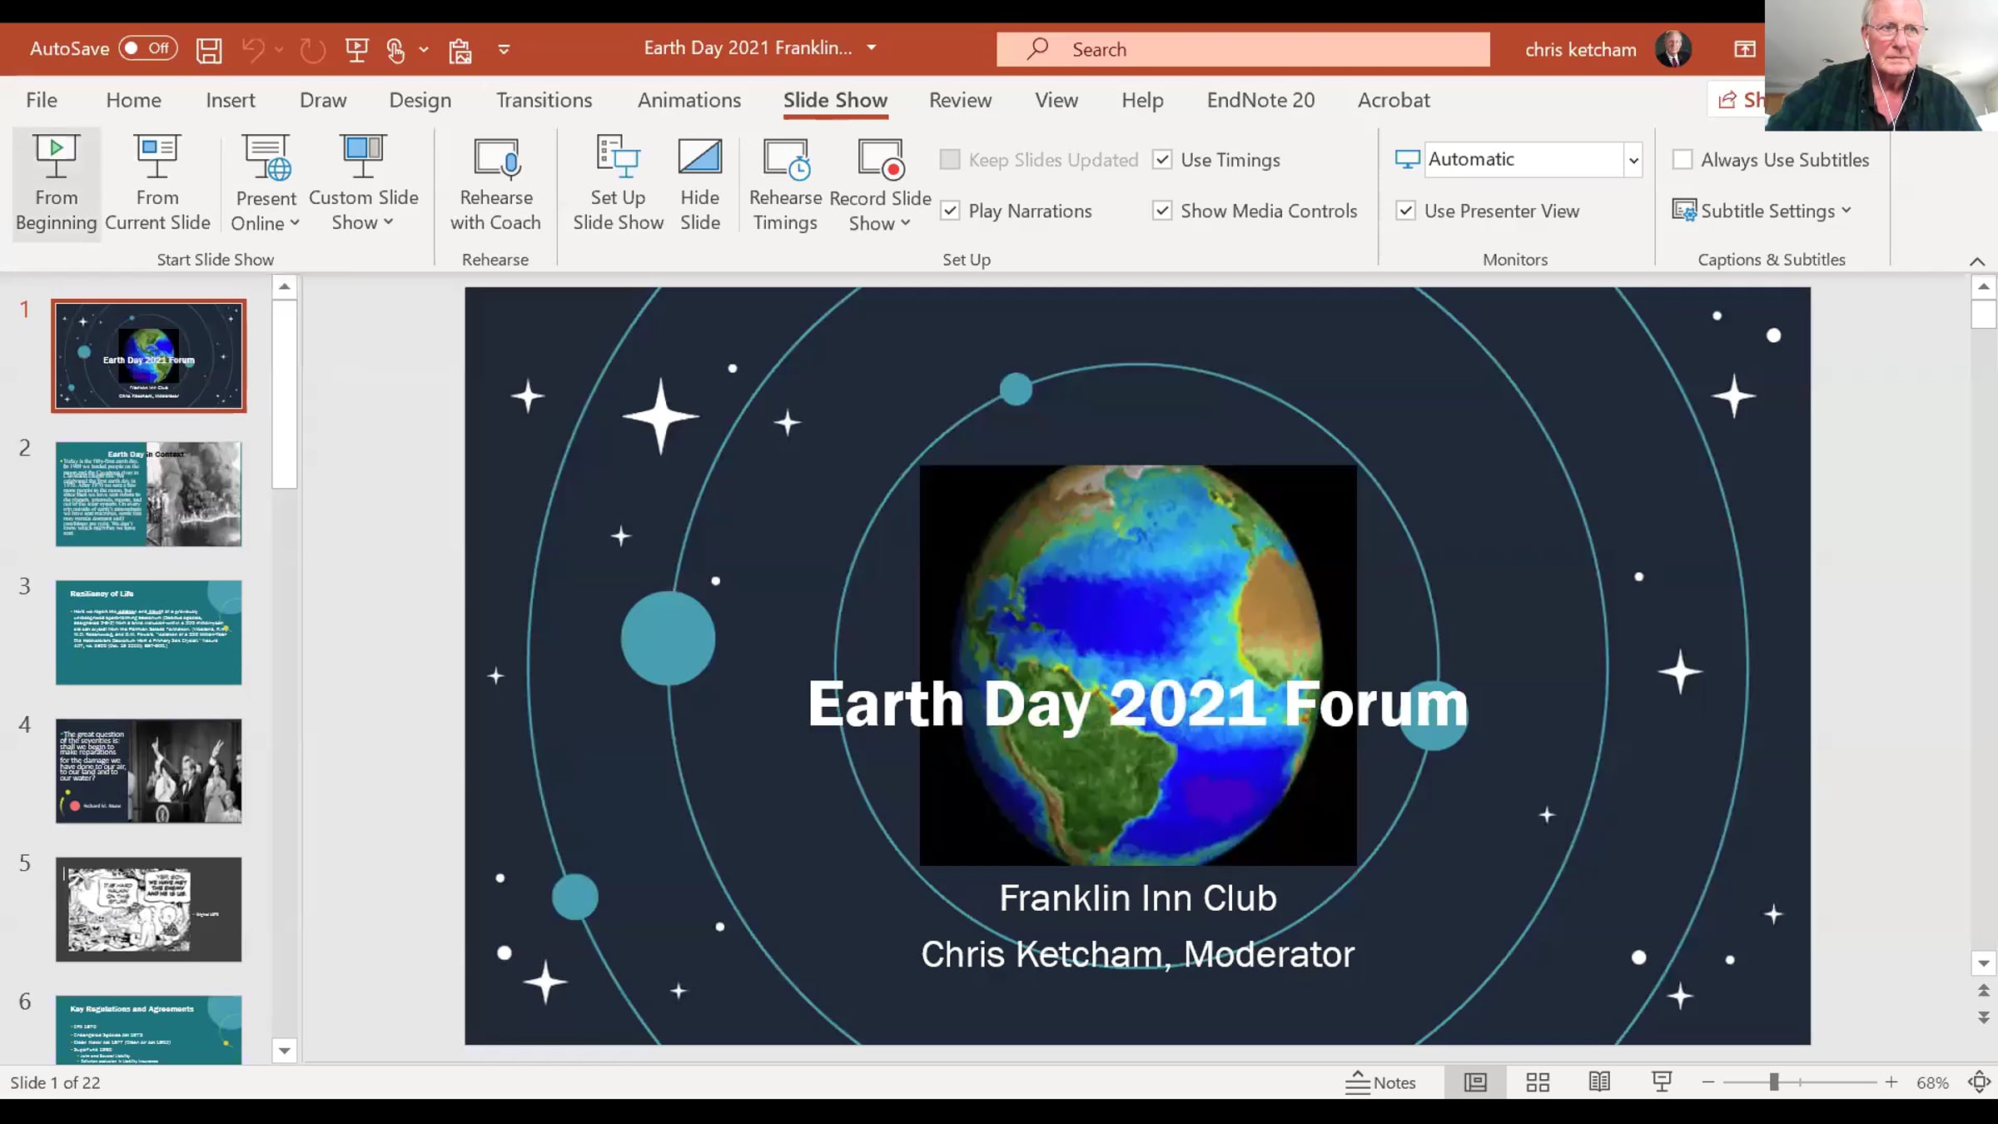Screen dimensions: 1998x1124
Task: Click Hide Slide button
Action: pyautogui.click(x=700, y=184)
